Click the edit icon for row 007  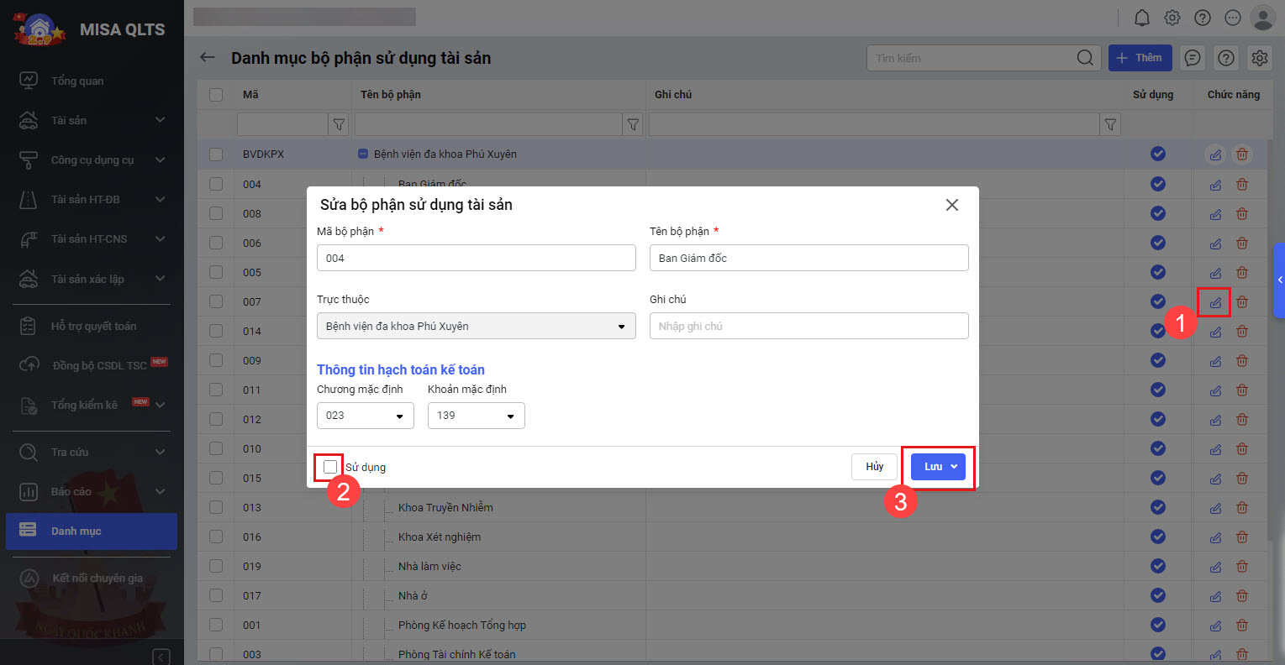(x=1215, y=302)
